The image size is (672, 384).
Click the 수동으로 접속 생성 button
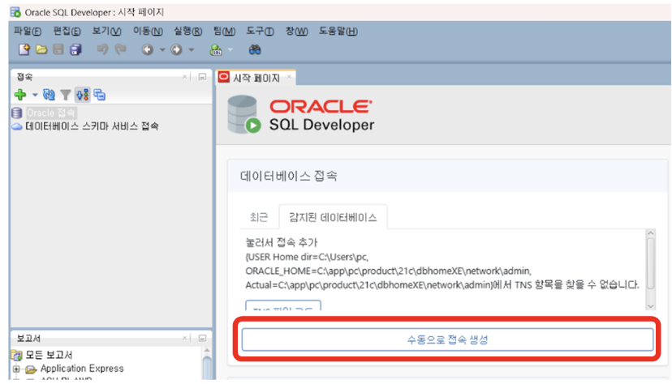447,339
